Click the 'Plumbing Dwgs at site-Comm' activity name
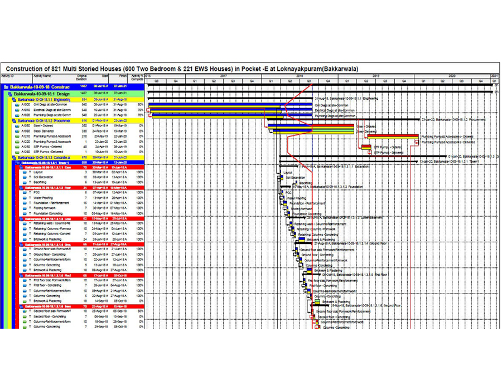502x390 pixels. [x=52, y=115]
